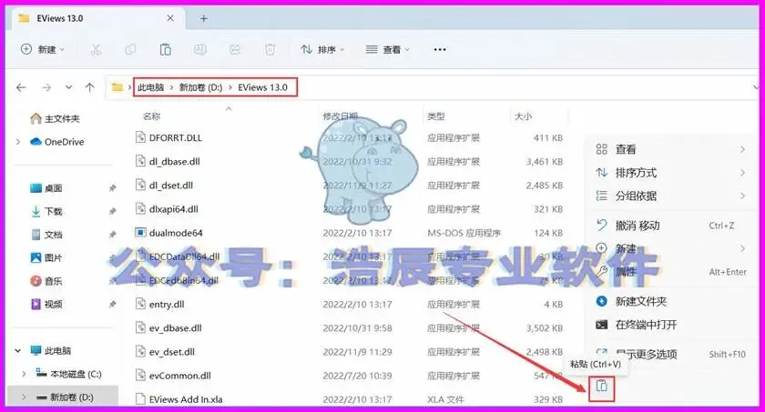Open a new tab with plus button
Image resolution: width=765 pixels, height=412 pixels.
tap(203, 18)
